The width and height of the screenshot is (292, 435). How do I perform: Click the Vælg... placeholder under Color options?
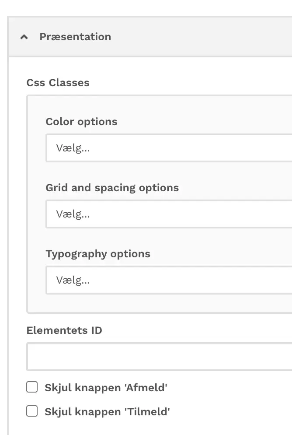[x=73, y=148]
